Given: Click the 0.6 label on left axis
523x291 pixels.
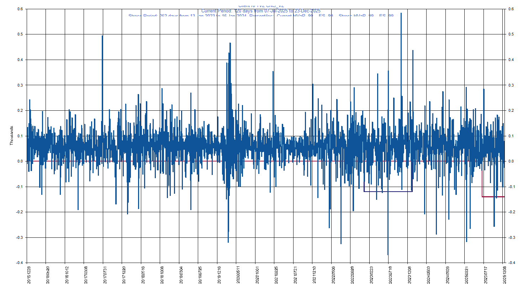Looking at the screenshot, I should (20, 9).
